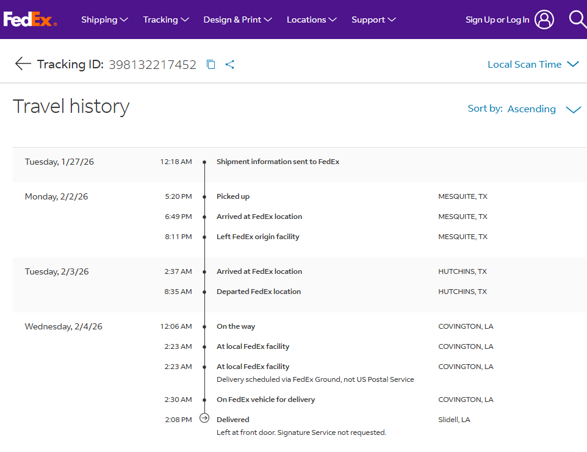Click the 'On the way' status

click(236, 326)
